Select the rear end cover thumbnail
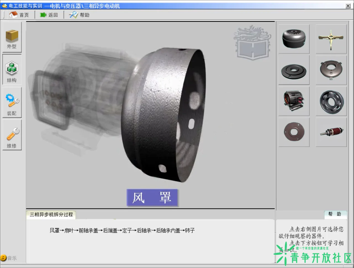The image size is (354, 268). pyautogui.click(x=331, y=70)
